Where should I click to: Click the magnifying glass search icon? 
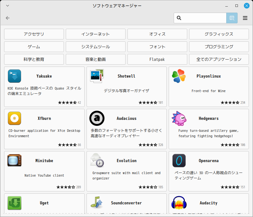179,18
